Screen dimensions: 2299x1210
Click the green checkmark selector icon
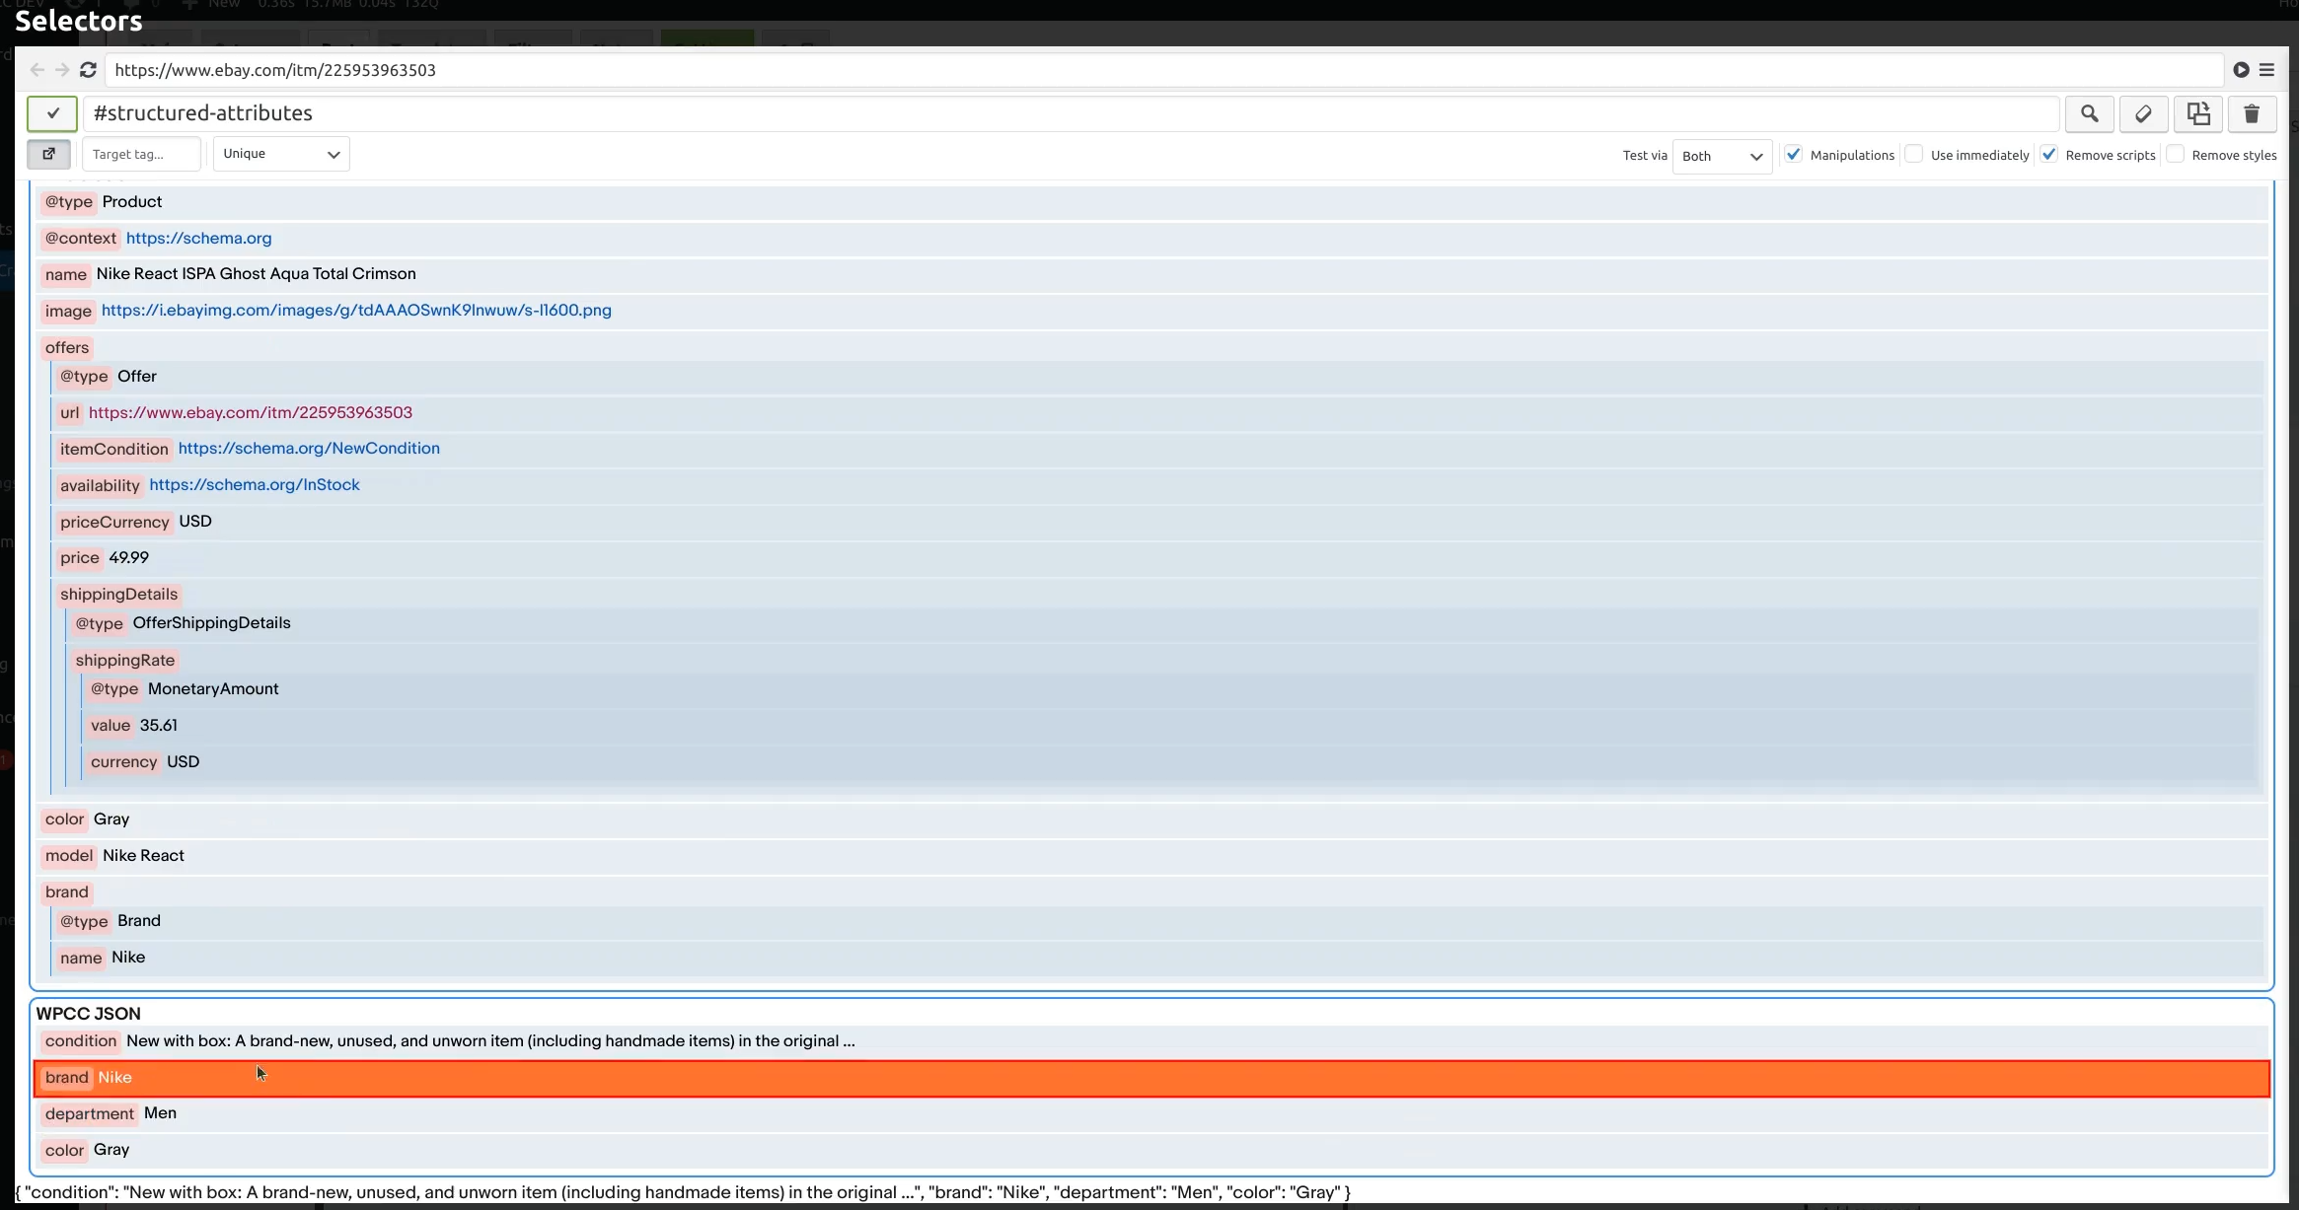51,112
